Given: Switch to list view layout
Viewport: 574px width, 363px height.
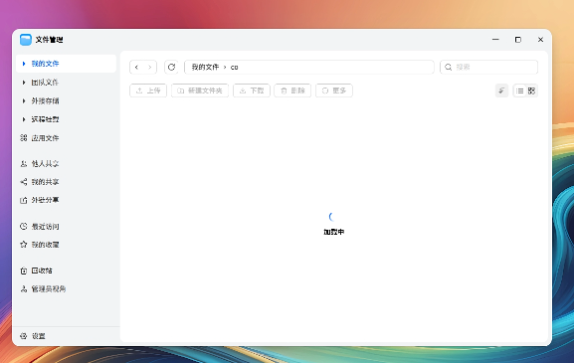Looking at the screenshot, I should [x=520, y=91].
